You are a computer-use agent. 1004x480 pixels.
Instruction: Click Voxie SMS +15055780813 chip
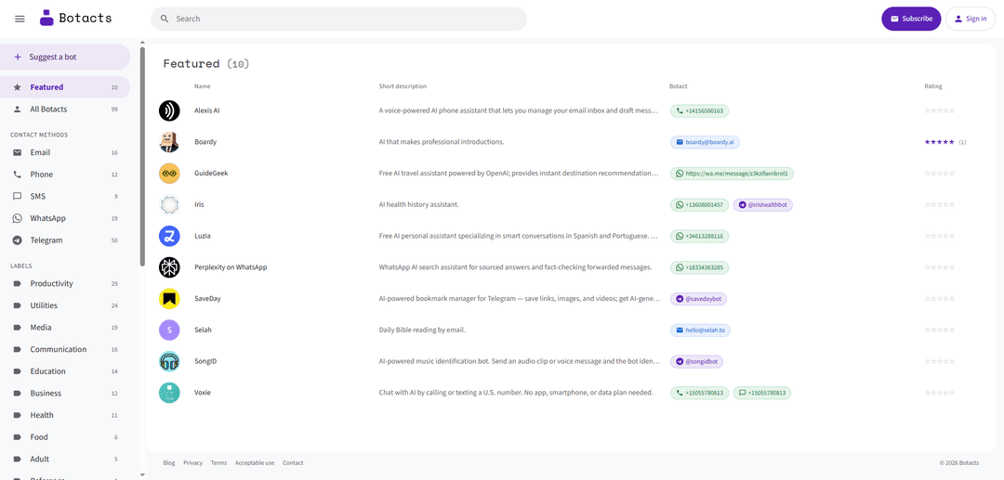(762, 393)
